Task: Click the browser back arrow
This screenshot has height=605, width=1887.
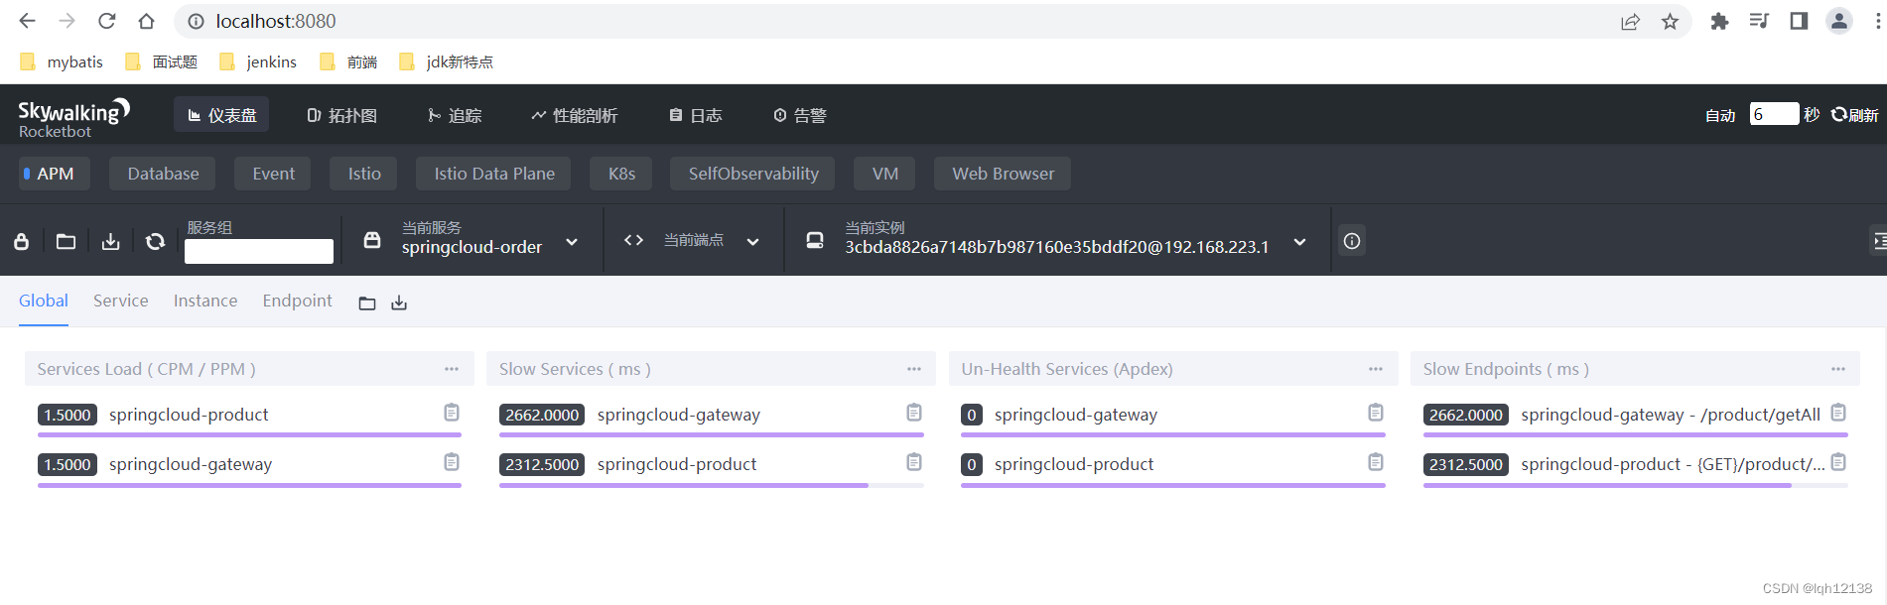Action: pyautogui.click(x=27, y=21)
